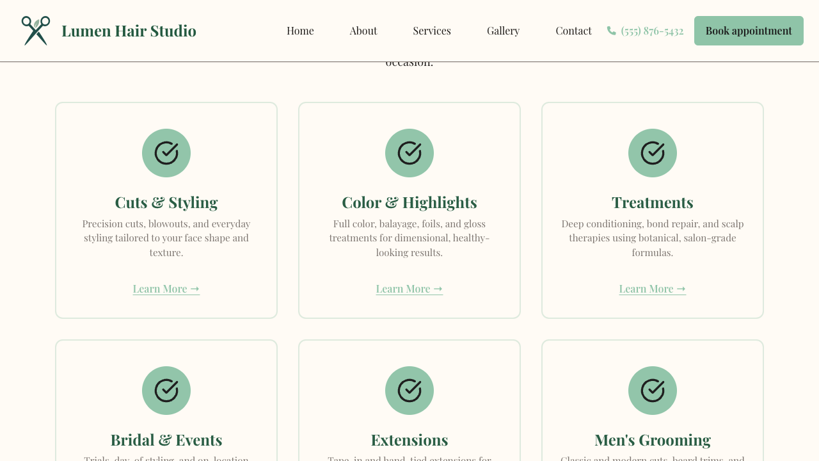819x461 pixels.
Task: Open the Contact page
Action: pos(573,31)
